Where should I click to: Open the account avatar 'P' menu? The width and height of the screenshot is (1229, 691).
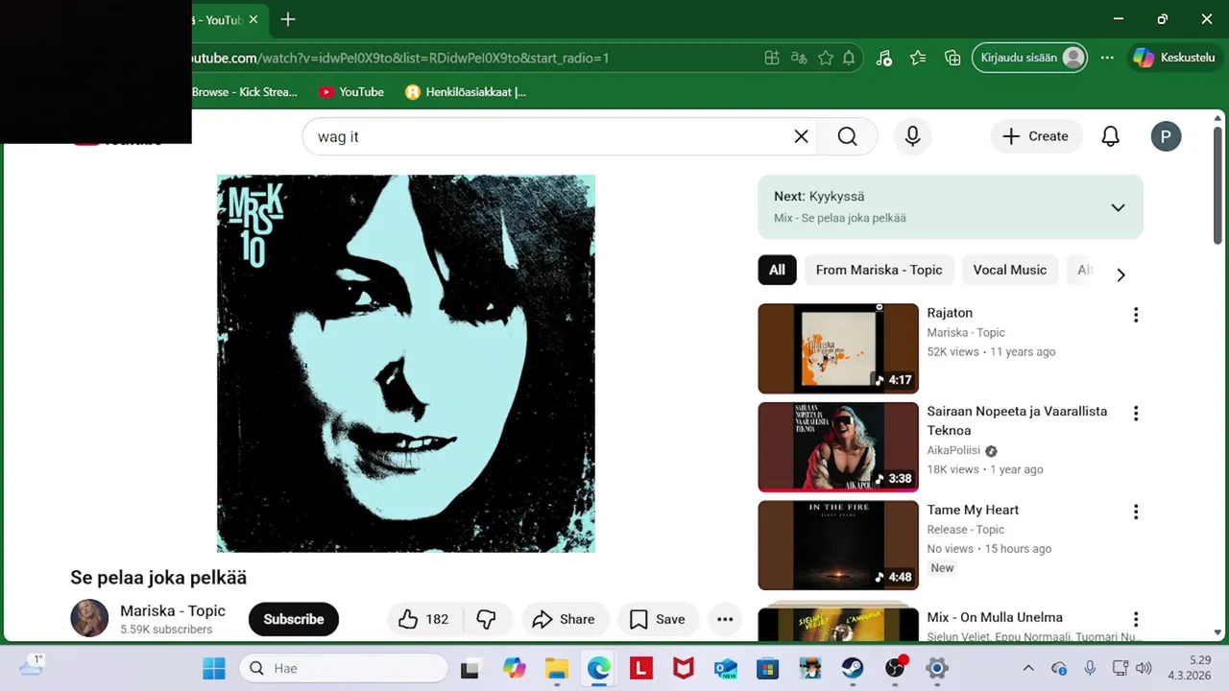pos(1166,136)
